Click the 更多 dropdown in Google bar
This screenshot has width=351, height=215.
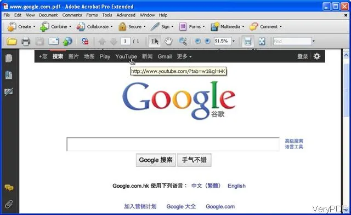coord(184,56)
